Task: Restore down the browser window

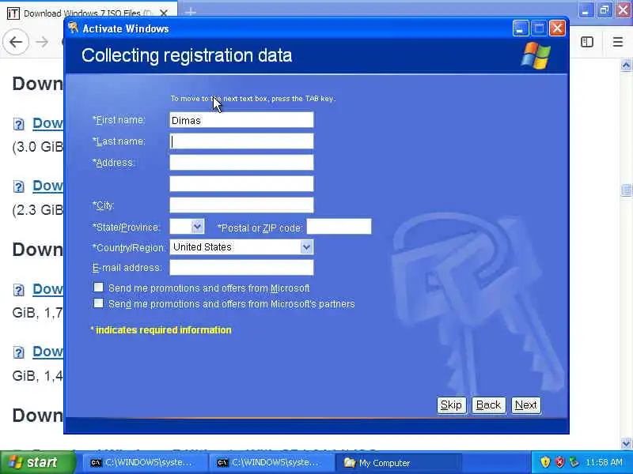Action: coord(604,10)
